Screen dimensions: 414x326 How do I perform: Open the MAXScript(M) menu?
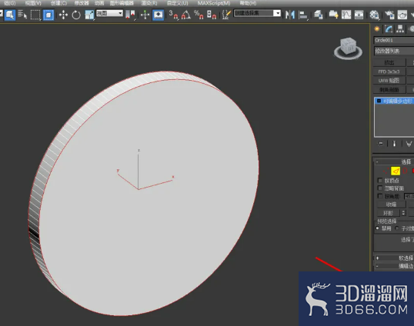(214, 3)
